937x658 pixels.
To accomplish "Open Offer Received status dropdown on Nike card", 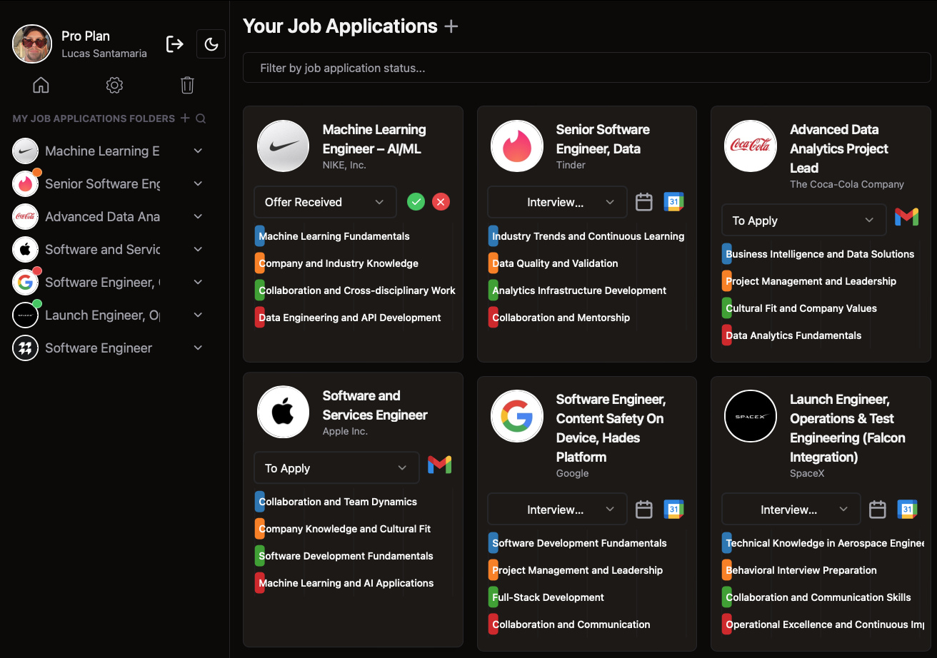I will (x=325, y=202).
